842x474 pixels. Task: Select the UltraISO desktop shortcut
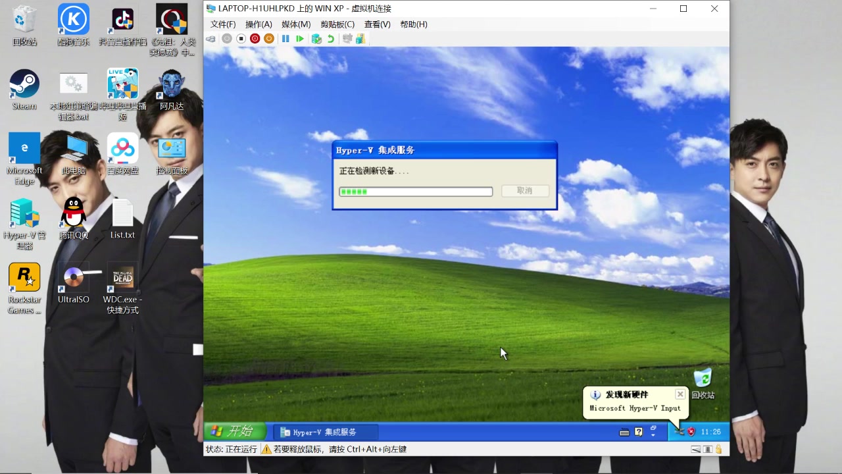click(x=74, y=283)
